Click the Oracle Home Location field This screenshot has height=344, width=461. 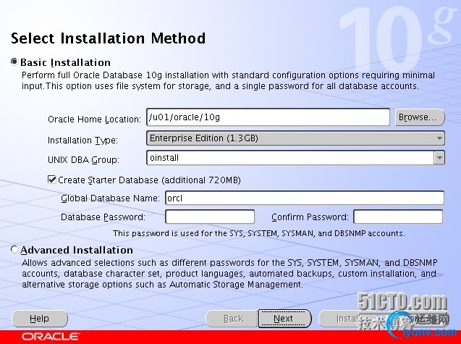[268, 117]
